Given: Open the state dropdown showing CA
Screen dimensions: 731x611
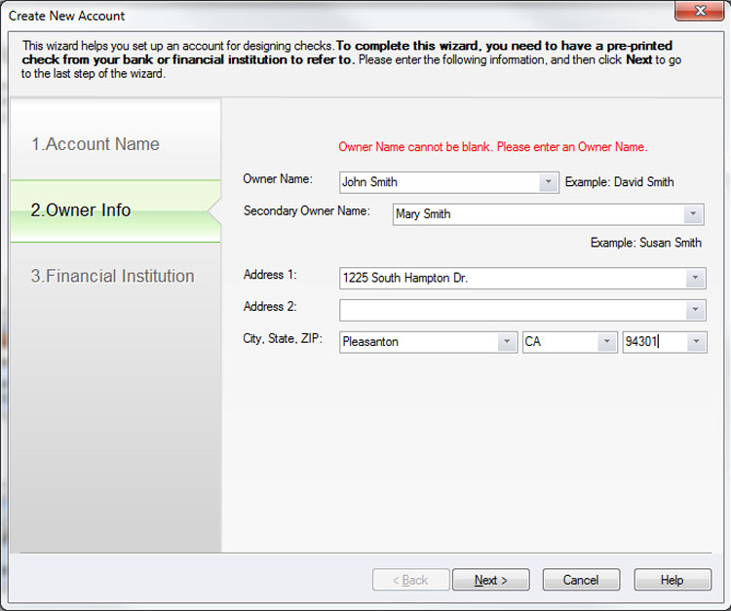Looking at the screenshot, I should click(x=607, y=342).
